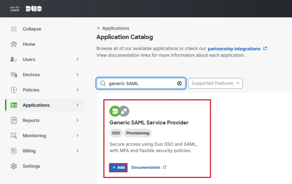Image resolution: width=292 pixels, height=184 pixels.
Task: Open Policies in the sidebar
Action: coord(31,90)
